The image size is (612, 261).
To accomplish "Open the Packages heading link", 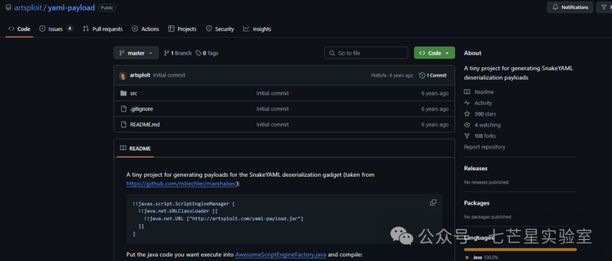I will tap(477, 203).
